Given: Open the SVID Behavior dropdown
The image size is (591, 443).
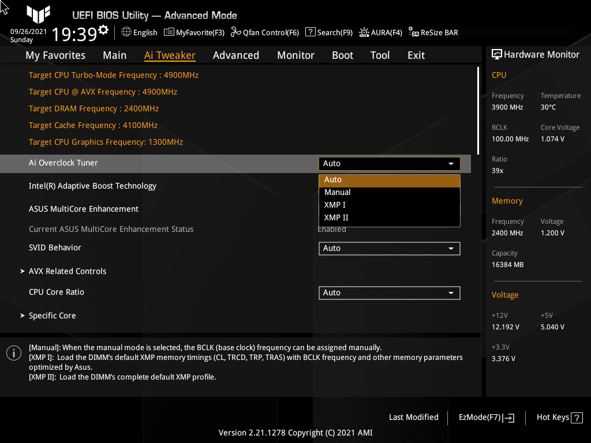Looking at the screenshot, I should (389, 248).
